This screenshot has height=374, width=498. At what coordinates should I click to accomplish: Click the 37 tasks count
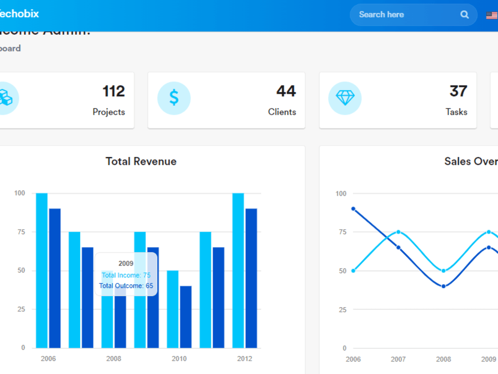pos(458,91)
